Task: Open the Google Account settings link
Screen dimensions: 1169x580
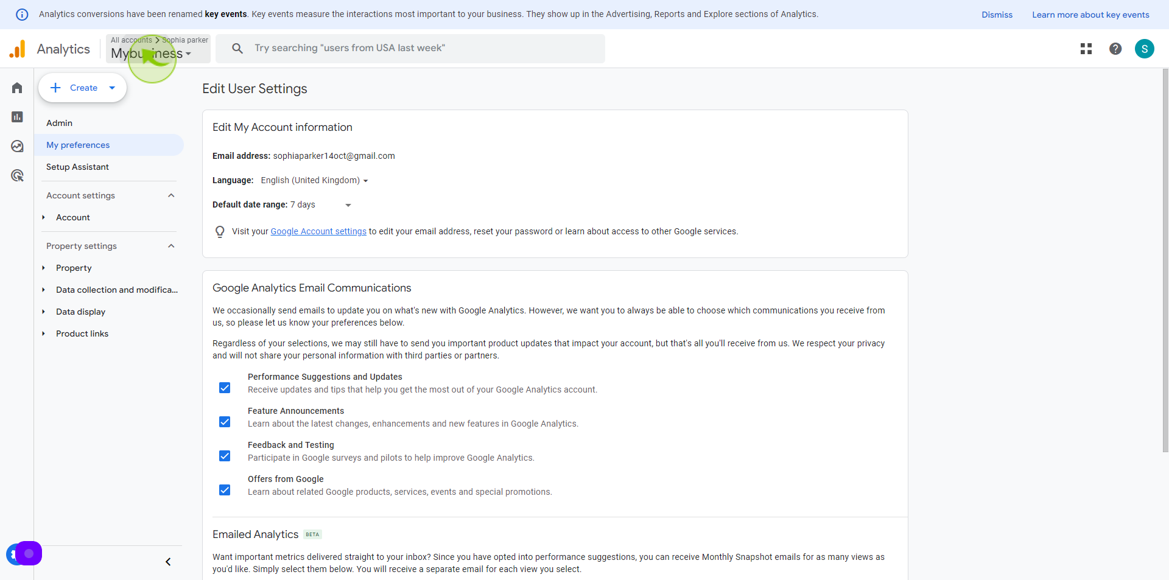Action: point(318,231)
